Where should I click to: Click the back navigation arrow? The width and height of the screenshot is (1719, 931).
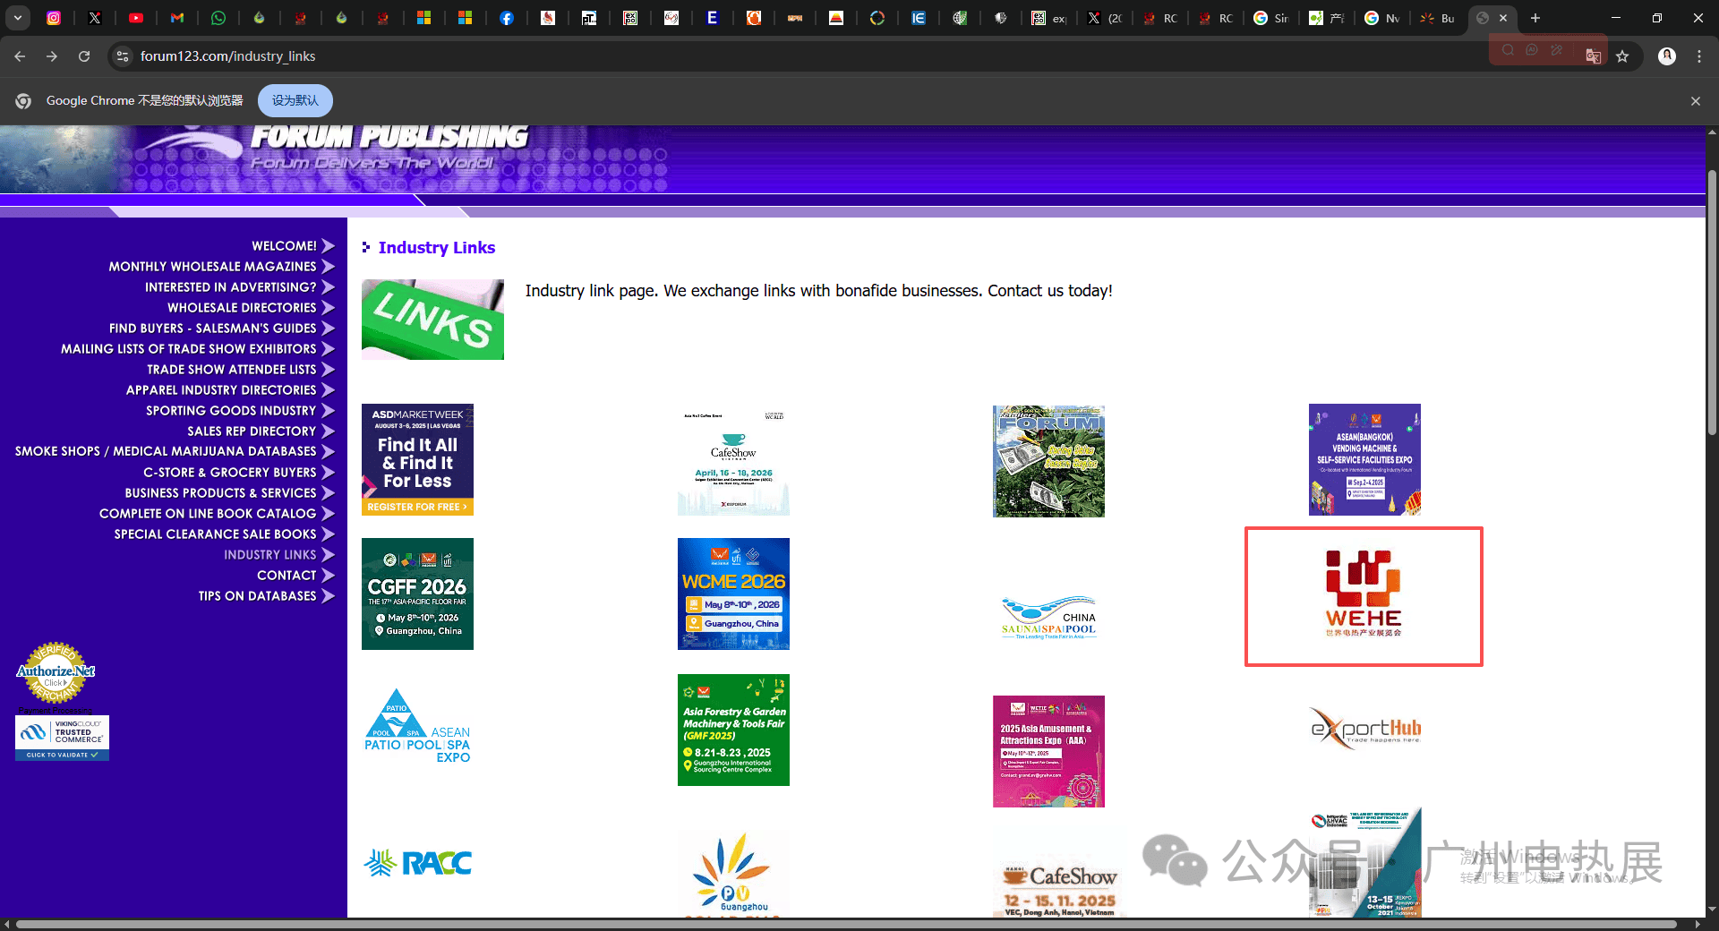(x=20, y=56)
